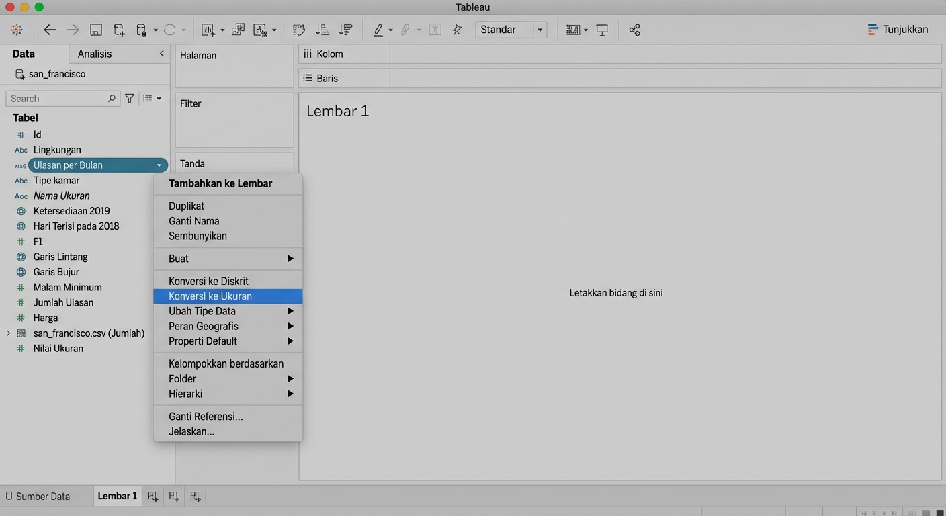Expand the san_francisco.csv (Jumlah) tree item
This screenshot has width=946, height=516.
click(x=8, y=333)
